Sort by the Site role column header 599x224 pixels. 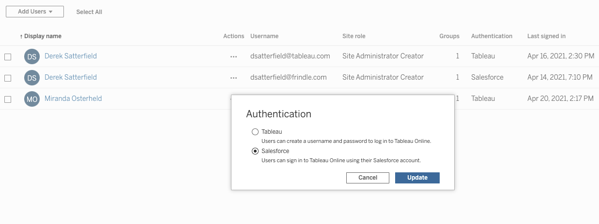[354, 36]
